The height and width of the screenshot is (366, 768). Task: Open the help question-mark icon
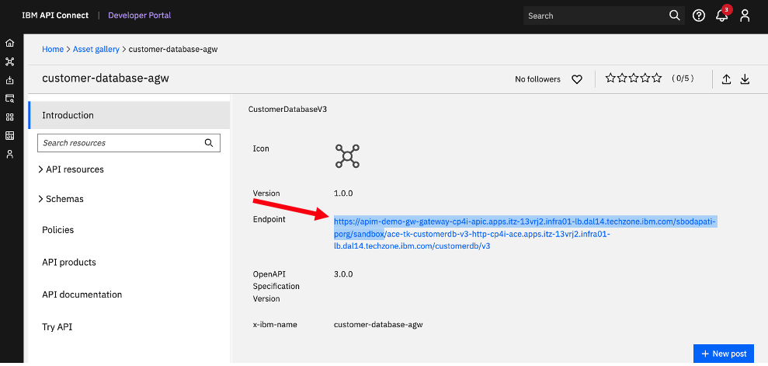(x=698, y=16)
